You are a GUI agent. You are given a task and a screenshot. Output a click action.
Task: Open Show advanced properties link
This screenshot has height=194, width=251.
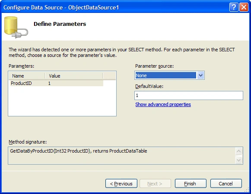(163, 104)
